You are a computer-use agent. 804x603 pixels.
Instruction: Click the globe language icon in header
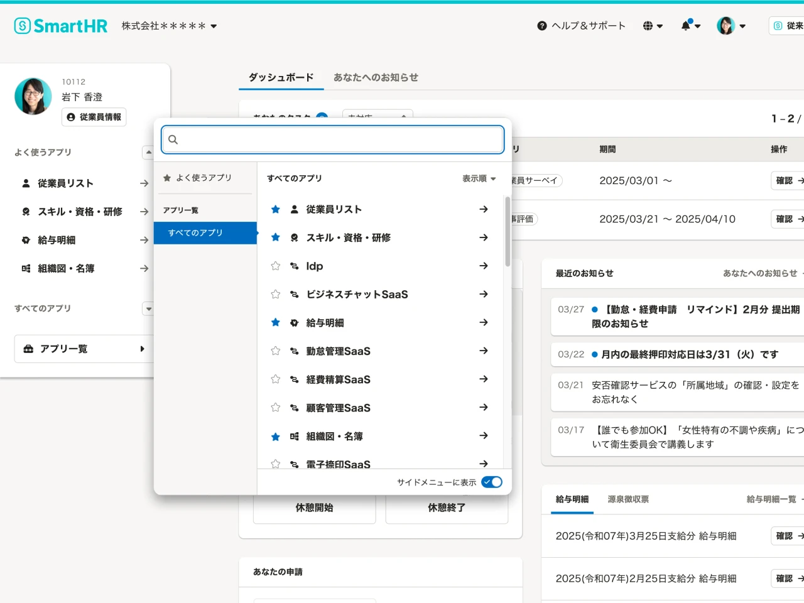tap(647, 26)
